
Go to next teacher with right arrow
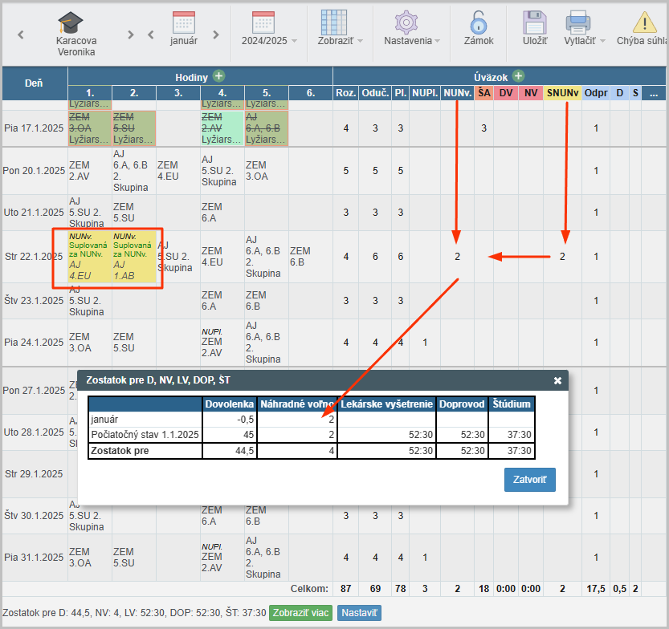point(131,34)
